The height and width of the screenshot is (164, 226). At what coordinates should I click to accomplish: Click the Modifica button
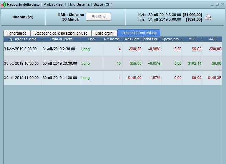[x=98, y=17]
